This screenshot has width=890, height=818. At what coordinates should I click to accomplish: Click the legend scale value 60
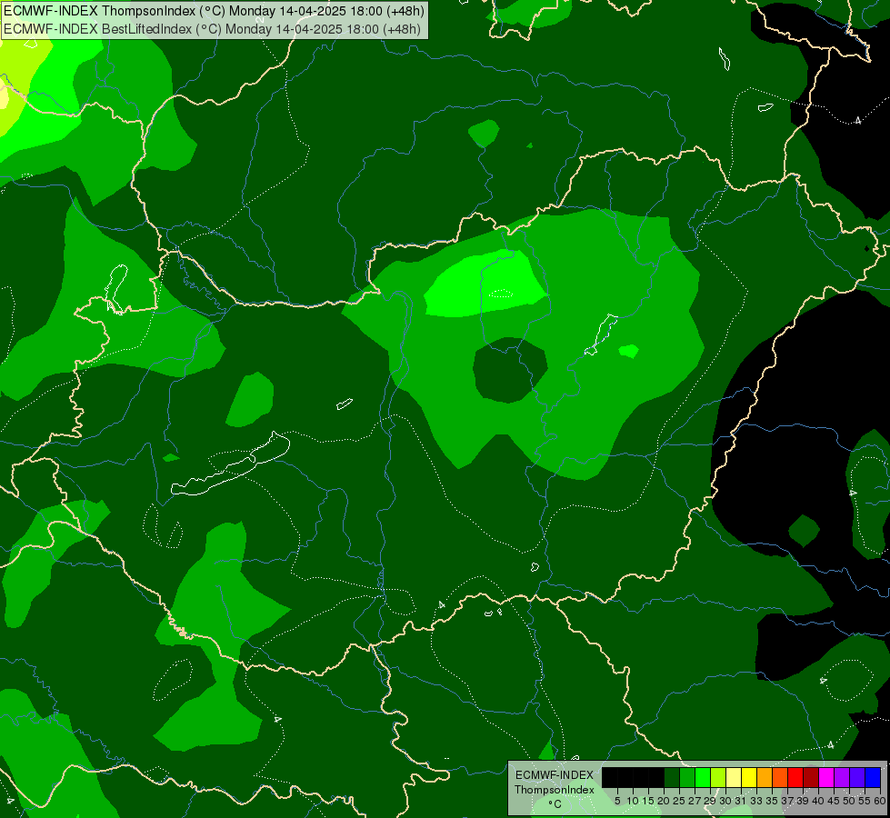[879, 801]
